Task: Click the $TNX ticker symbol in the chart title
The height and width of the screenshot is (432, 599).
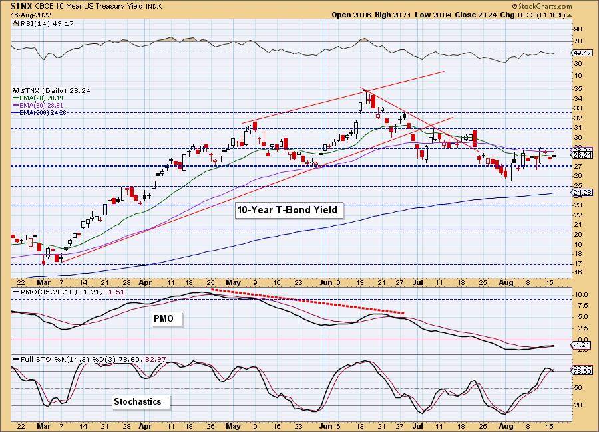Action: (x=23, y=6)
